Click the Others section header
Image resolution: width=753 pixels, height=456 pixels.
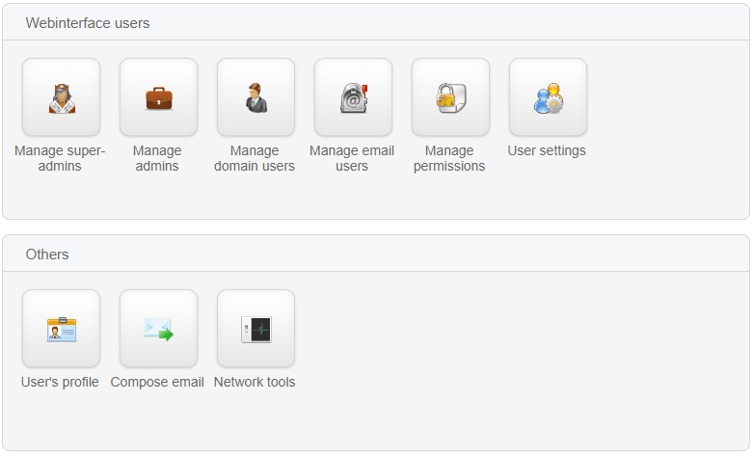[x=47, y=255]
